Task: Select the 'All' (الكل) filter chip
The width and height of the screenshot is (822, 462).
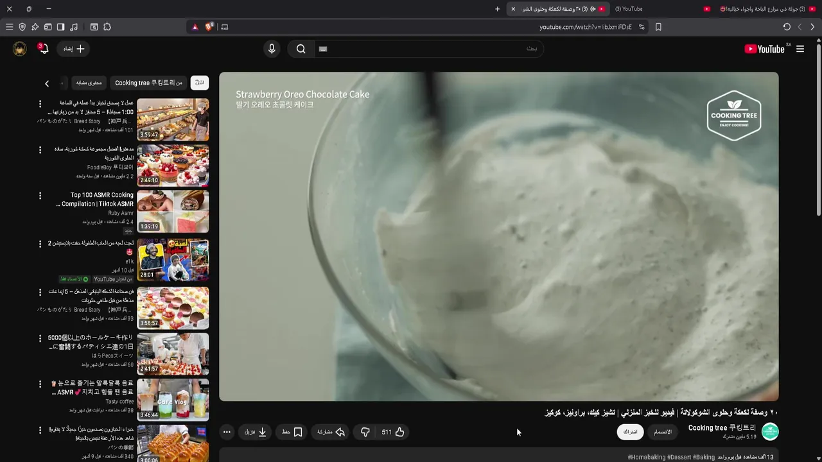Action: click(x=200, y=83)
